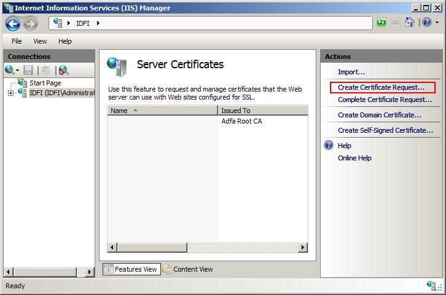Click the Connections pane horizontal scrollbar thumb
The height and width of the screenshot is (295, 446).
pos(45,272)
